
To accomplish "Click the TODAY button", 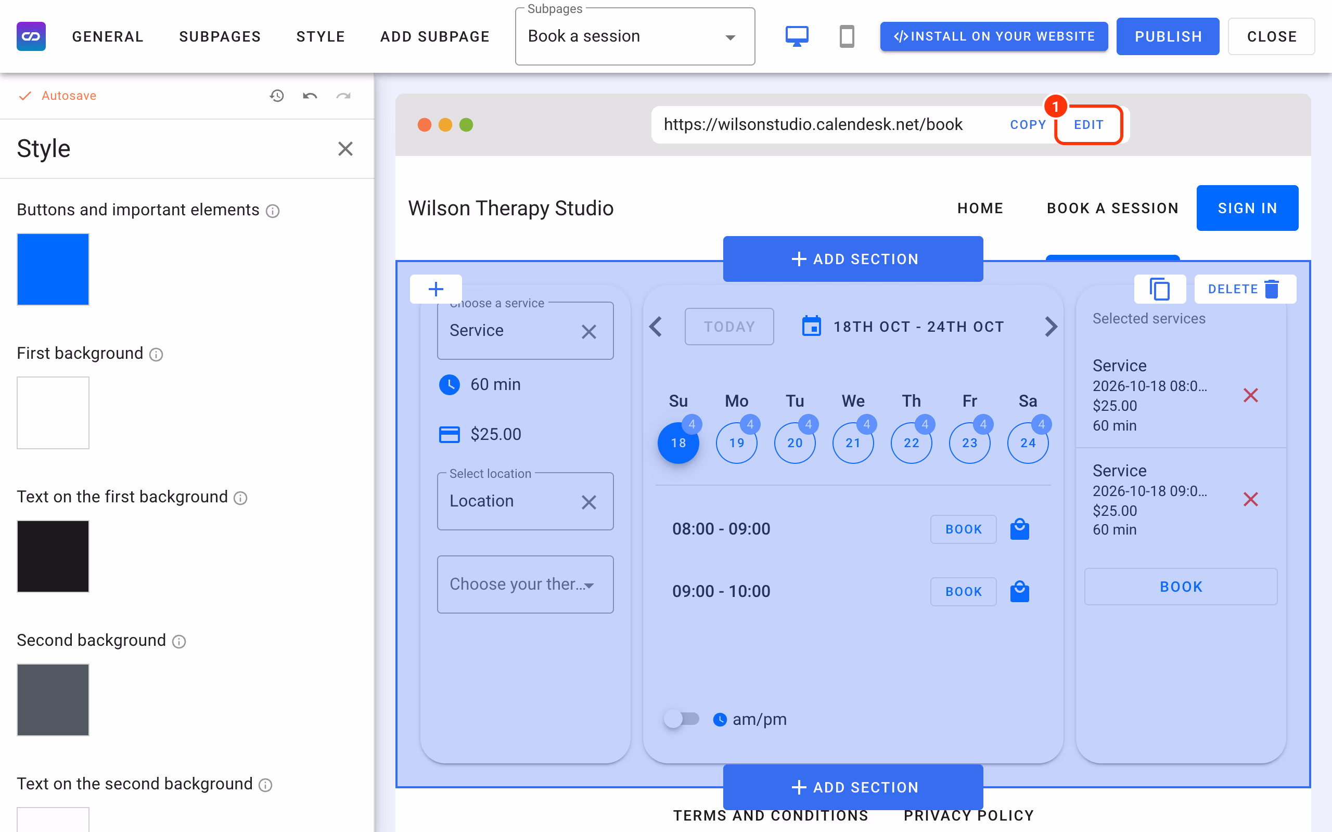I will tap(729, 327).
